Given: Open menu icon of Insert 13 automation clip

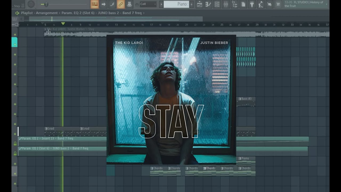Looking at the screenshot, I should tap(21, 139).
